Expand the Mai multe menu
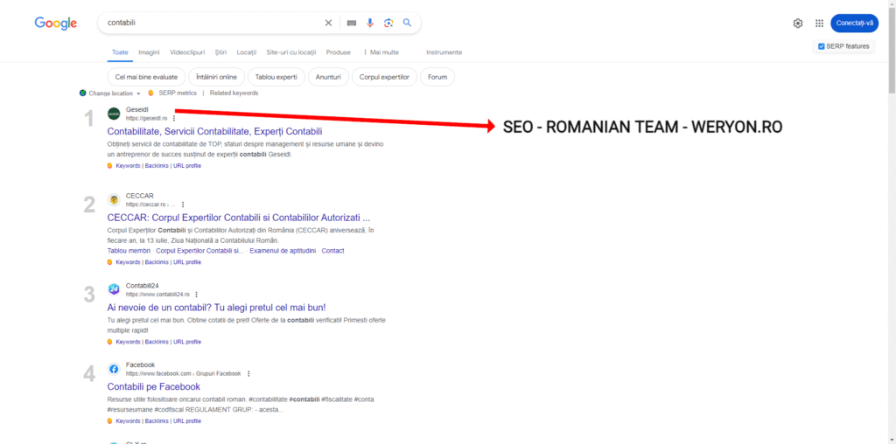The height and width of the screenshot is (444, 896). coord(381,52)
